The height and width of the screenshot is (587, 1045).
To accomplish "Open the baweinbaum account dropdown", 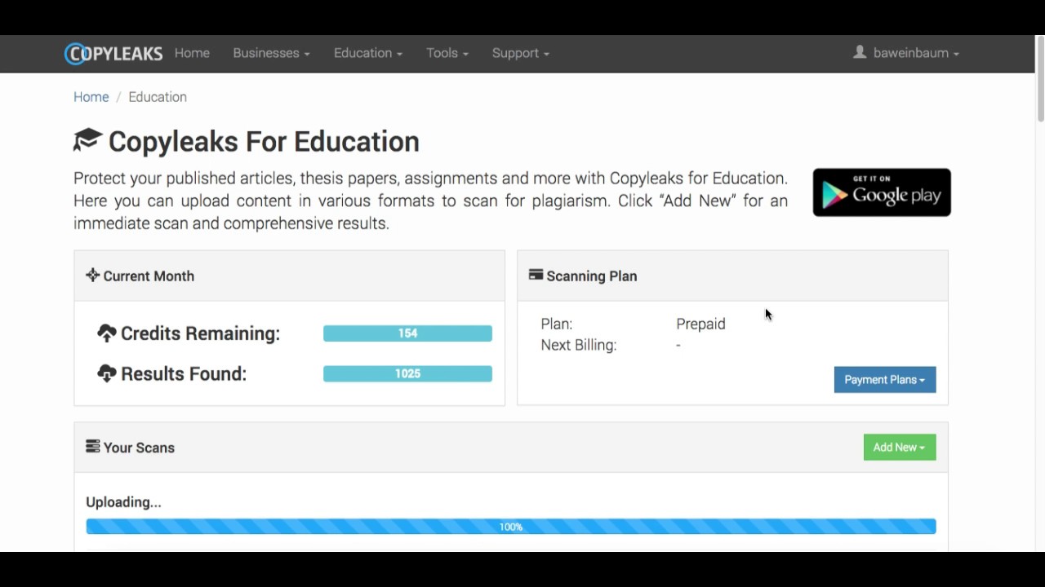I will 915,53.
